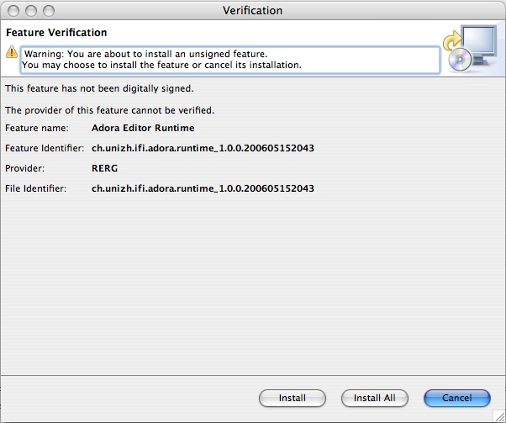
Task: Click the Provider label
Action: coord(24,168)
